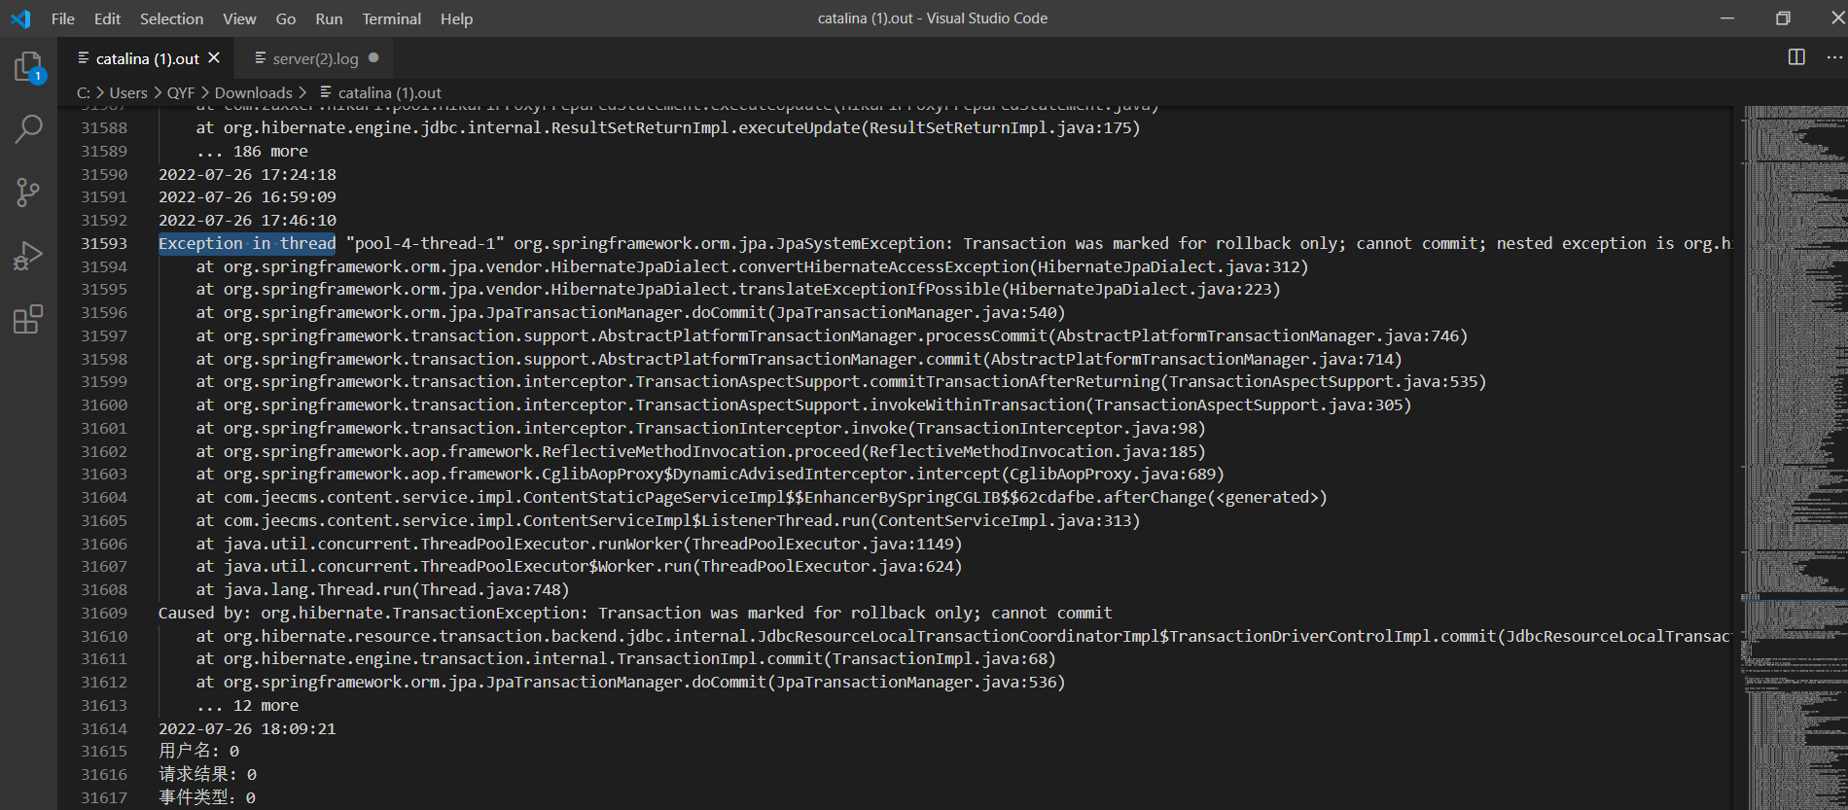Click the Split Editor Right icon
Screen dimensions: 1848x810
click(1796, 57)
